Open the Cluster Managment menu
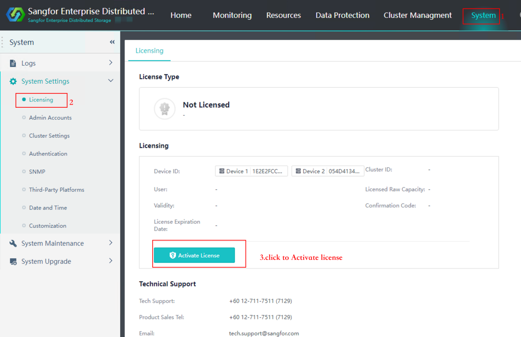This screenshot has width=521, height=337. [x=417, y=15]
